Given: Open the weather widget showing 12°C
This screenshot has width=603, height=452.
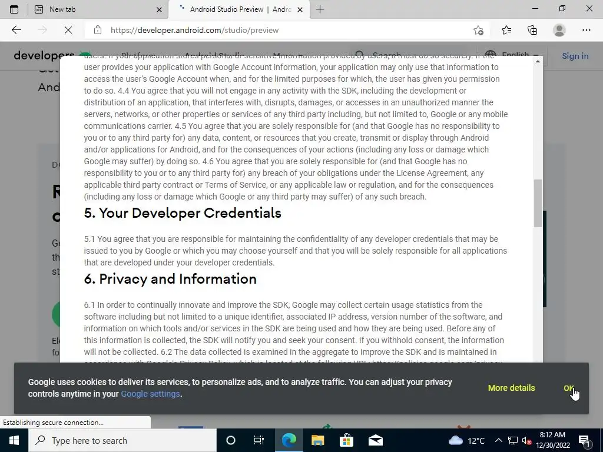Looking at the screenshot, I should [466, 440].
